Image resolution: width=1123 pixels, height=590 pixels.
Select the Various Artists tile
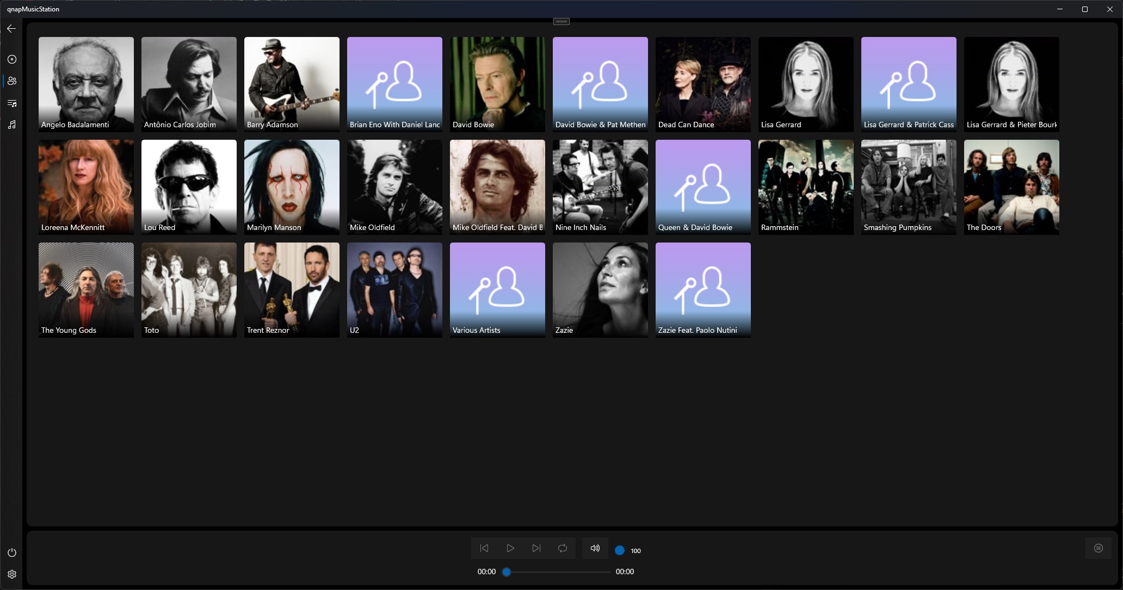point(497,290)
